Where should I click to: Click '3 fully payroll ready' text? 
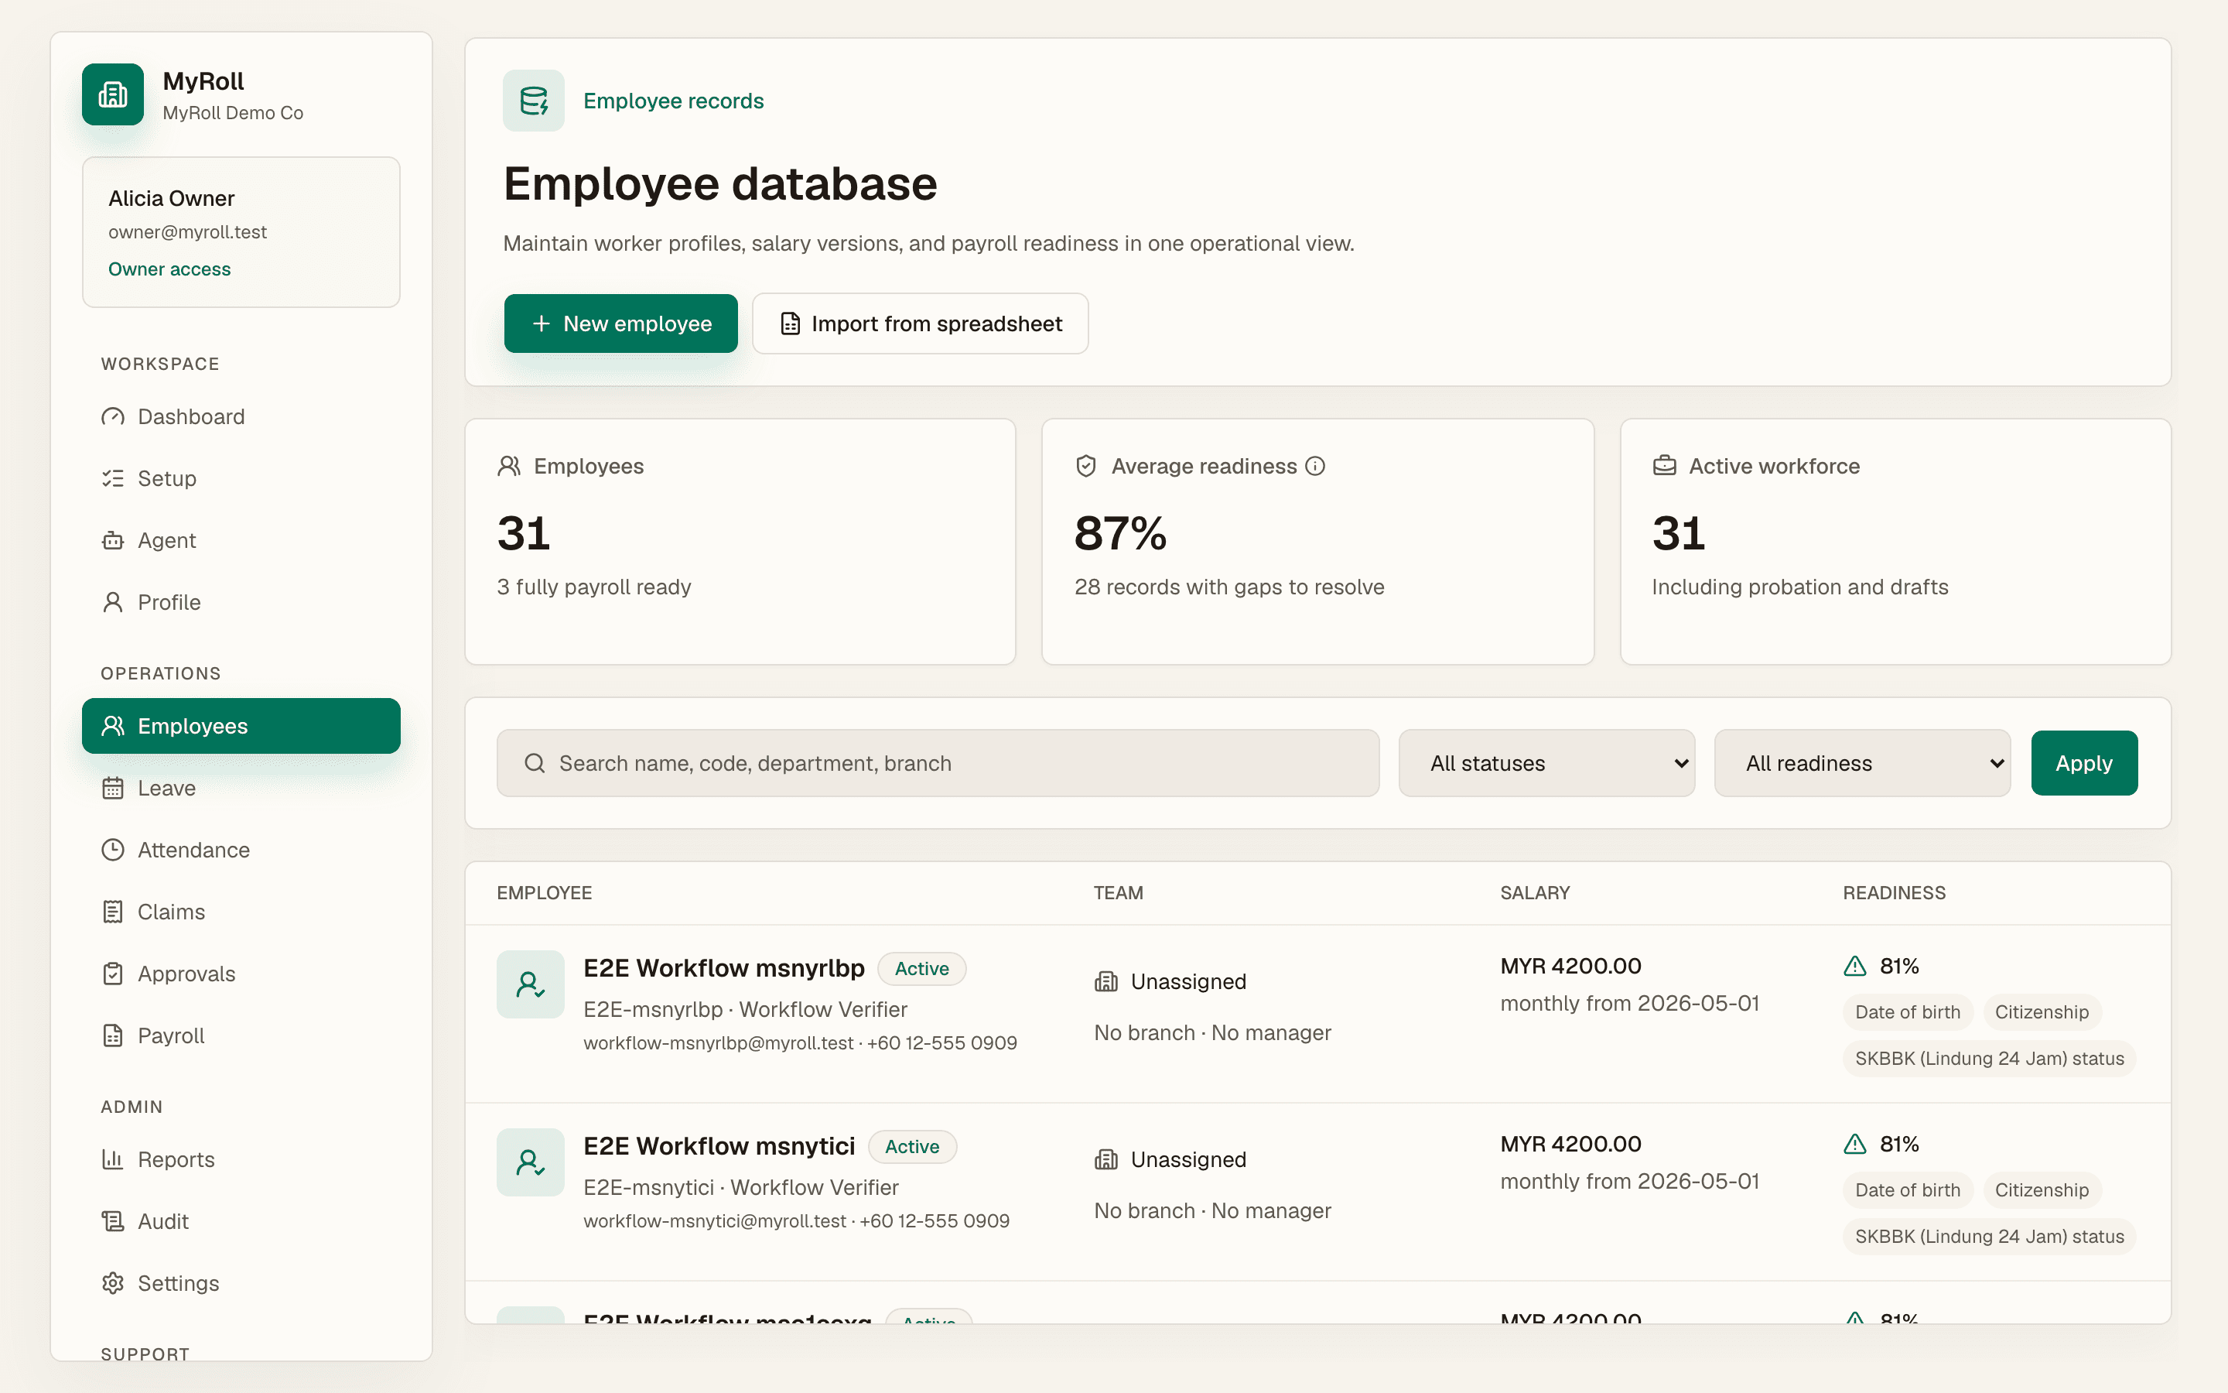point(594,587)
